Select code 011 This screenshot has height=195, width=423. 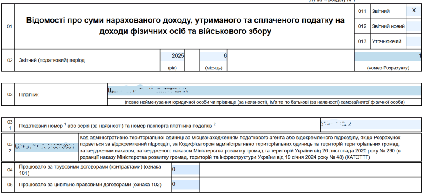tap(362, 11)
